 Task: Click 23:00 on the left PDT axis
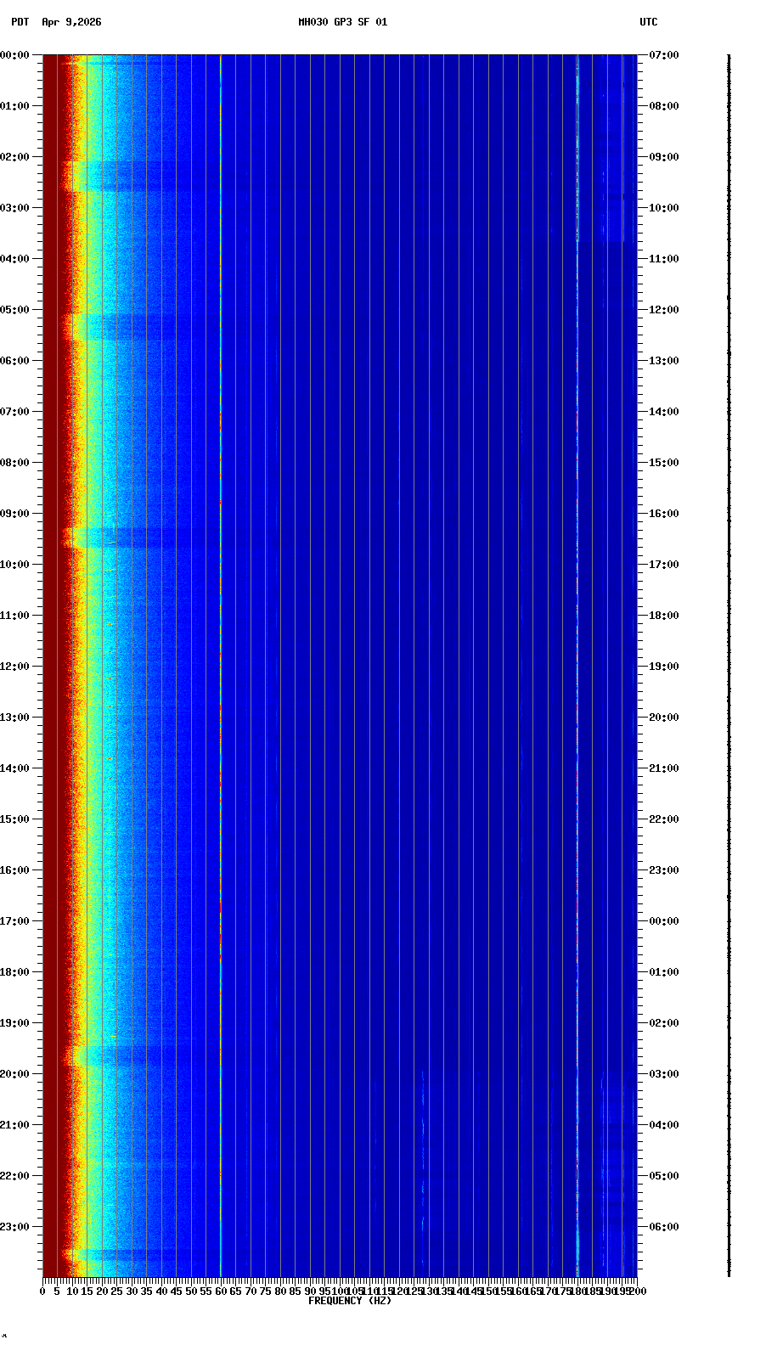tap(15, 1227)
